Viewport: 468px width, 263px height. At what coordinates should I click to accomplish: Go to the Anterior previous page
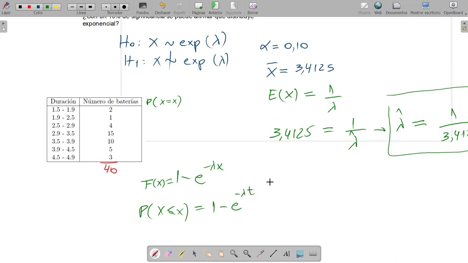pyautogui.click(x=215, y=8)
